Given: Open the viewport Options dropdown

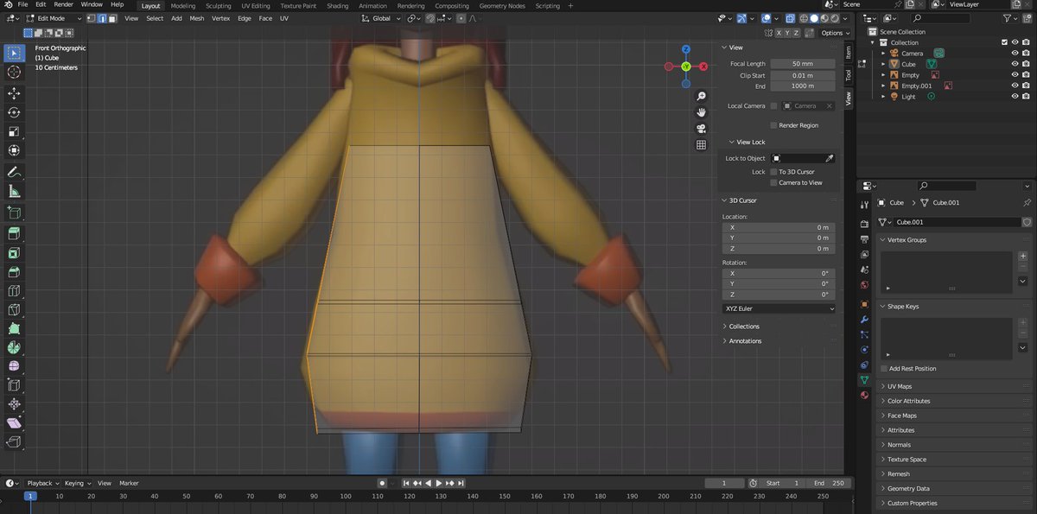Looking at the screenshot, I should point(835,33).
